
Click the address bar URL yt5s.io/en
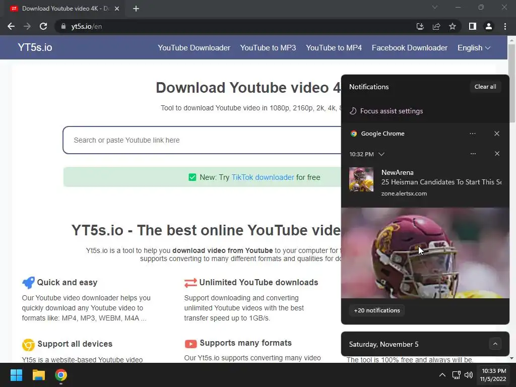click(87, 26)
